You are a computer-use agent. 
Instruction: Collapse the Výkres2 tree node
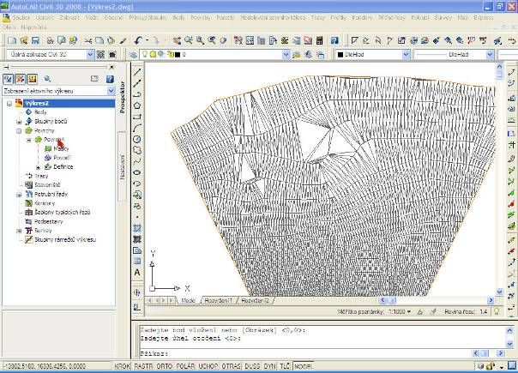click(9, 104)
